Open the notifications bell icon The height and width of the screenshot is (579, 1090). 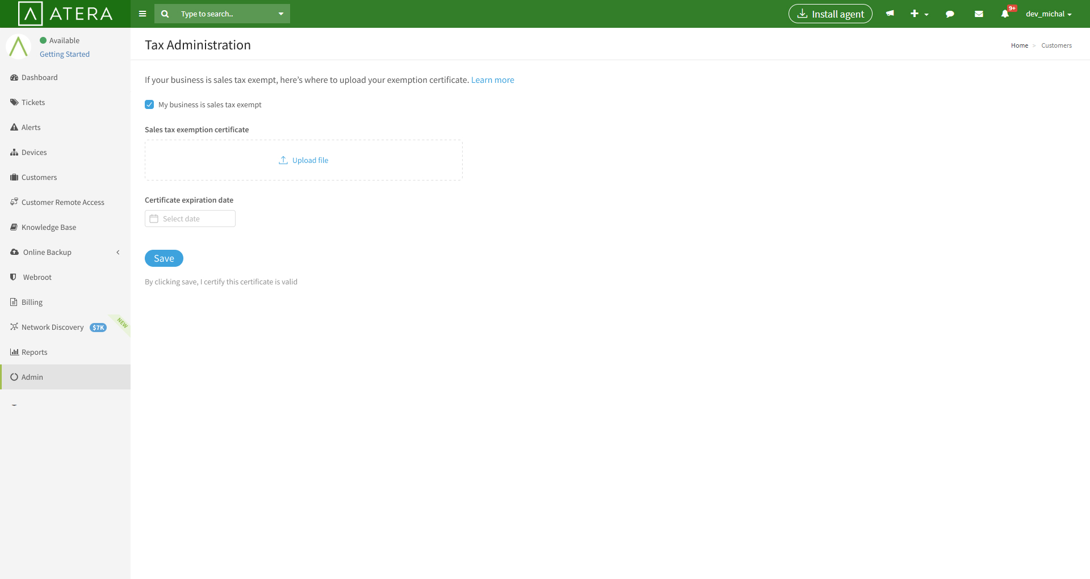(1005, 14)
